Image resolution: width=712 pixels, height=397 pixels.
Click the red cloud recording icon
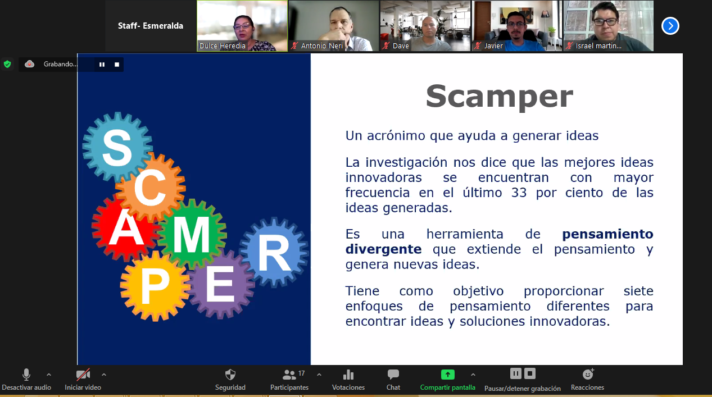point(30,64)
